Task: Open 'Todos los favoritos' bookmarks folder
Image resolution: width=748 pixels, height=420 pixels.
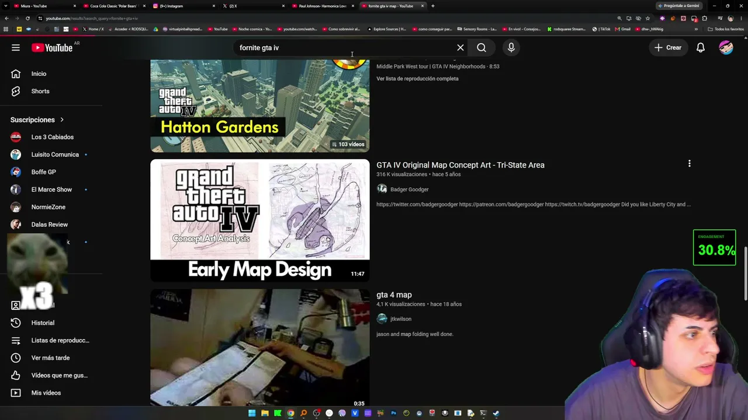Action: coord(726,29)
